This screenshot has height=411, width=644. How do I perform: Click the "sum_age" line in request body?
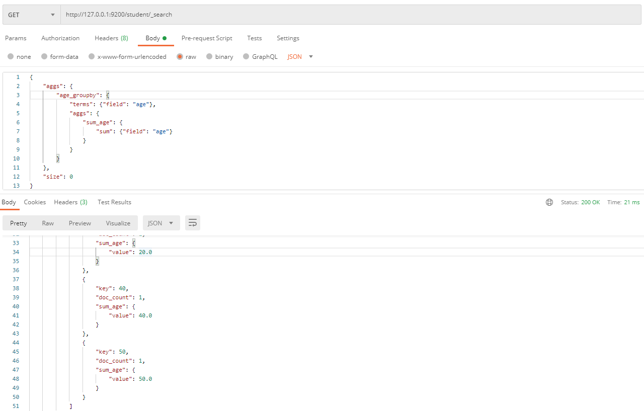(103, 122)
